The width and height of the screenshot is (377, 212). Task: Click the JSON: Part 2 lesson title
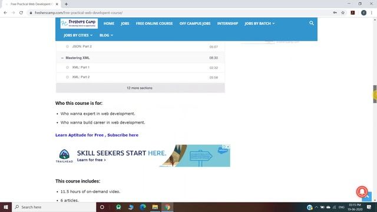[82, 47]
